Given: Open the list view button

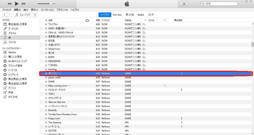Looking at the screenshot, I should [x=184, y=4].
